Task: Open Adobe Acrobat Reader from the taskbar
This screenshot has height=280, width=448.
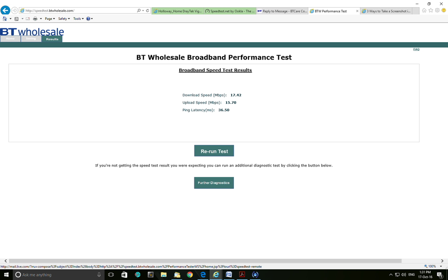Action: coord(242,275)
